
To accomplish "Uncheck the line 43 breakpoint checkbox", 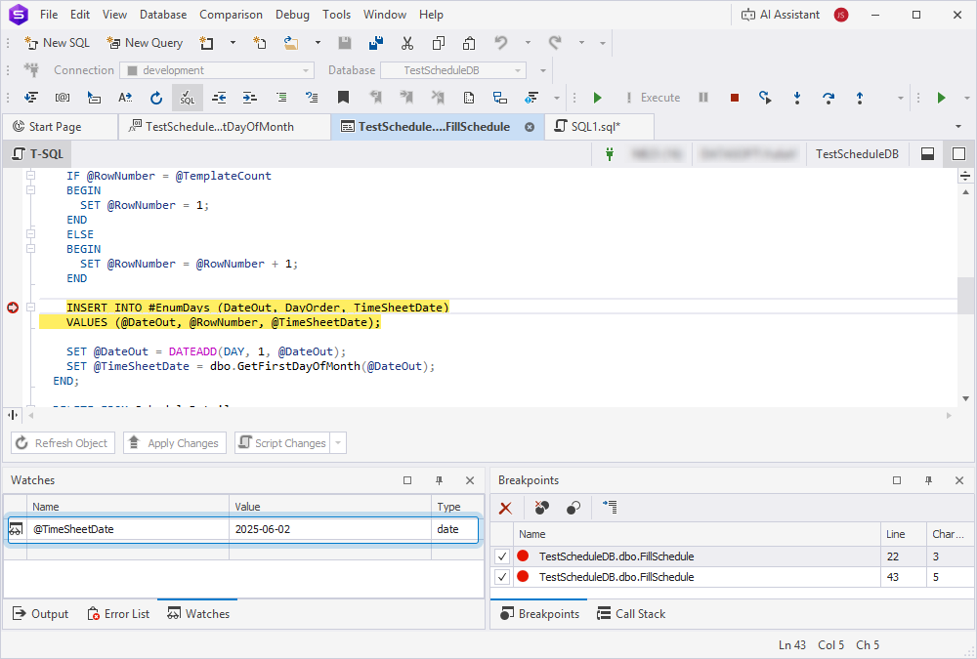I will coord(501,577).
